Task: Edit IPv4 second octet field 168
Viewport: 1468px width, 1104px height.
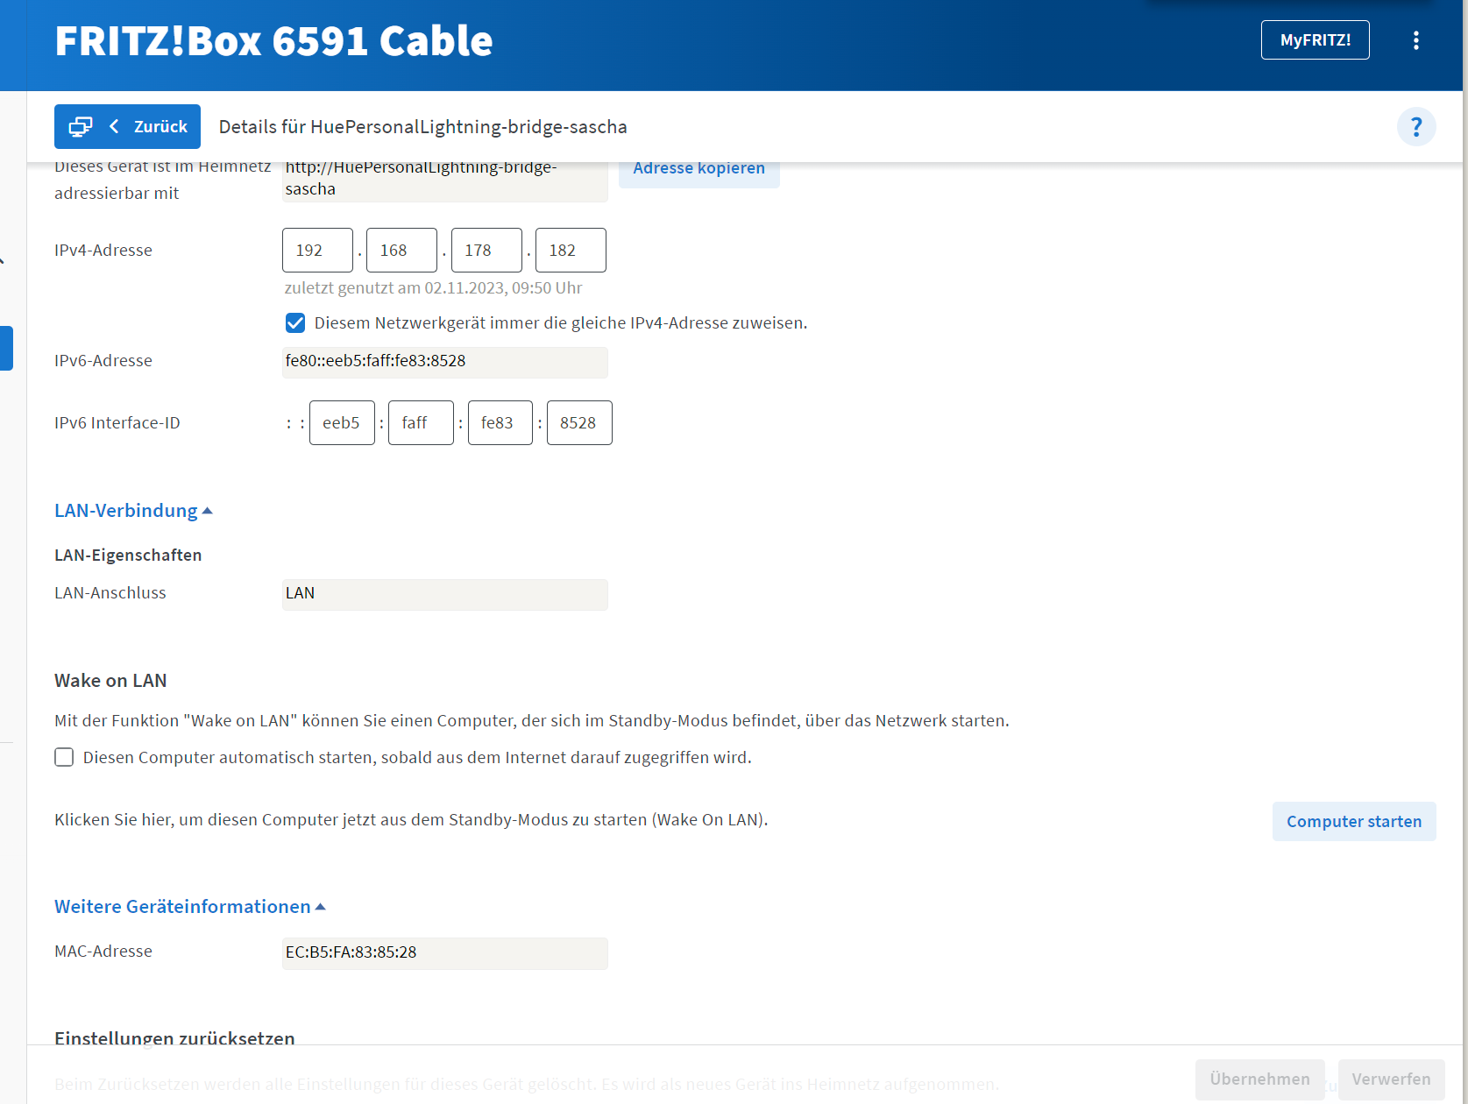Action: click(x=401, y=251)
